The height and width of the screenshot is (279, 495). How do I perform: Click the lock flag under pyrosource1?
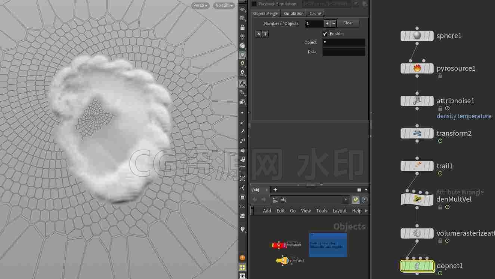(x=440, y=76)
